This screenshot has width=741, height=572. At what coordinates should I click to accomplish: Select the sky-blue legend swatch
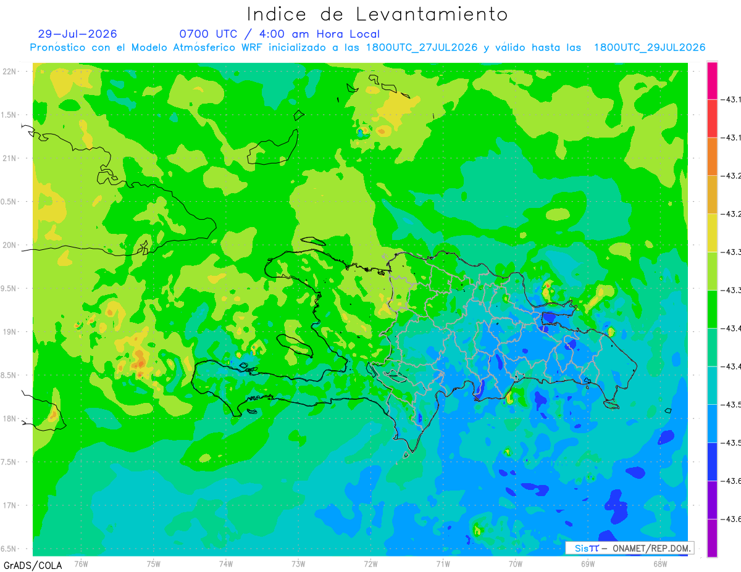click(x=712, y=423)
